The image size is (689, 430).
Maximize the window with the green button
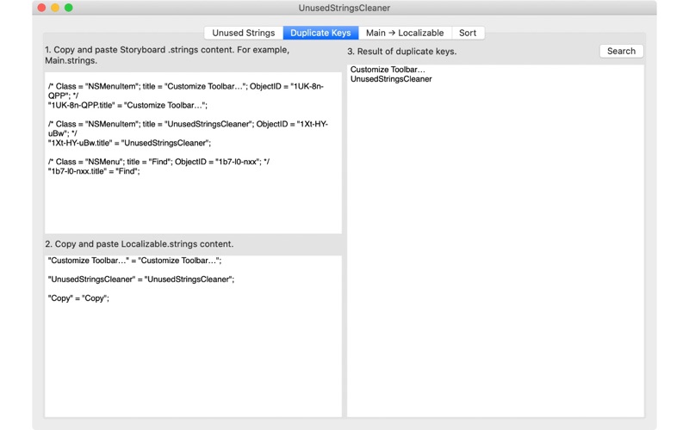tap(69, 8)
